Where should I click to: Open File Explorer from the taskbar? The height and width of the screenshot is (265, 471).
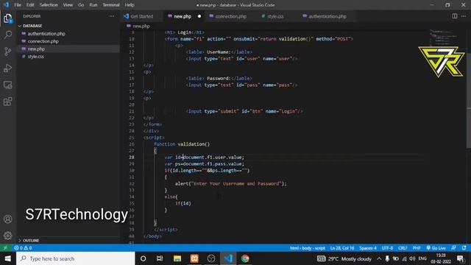coord(177,258)
